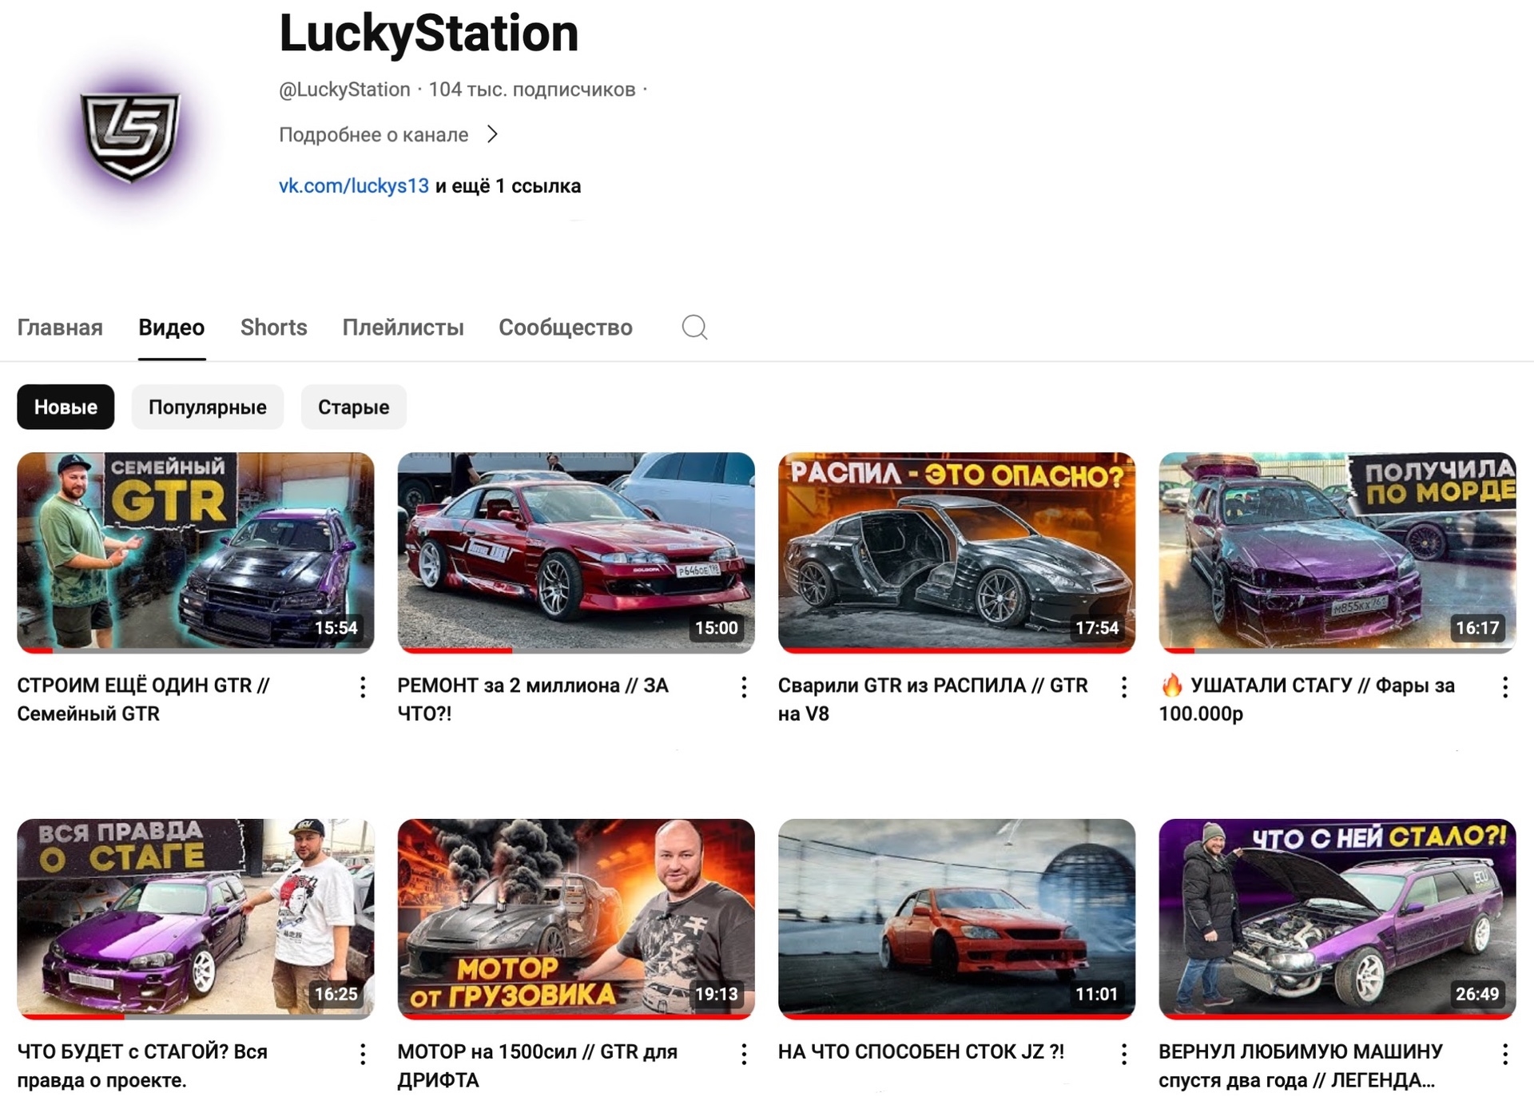1534x1097 pixels.
Task: Open title 'СТРОИМ ЕЩЁ ОДИН GTR // Семейный GTR'
Action: click(144, 699)
